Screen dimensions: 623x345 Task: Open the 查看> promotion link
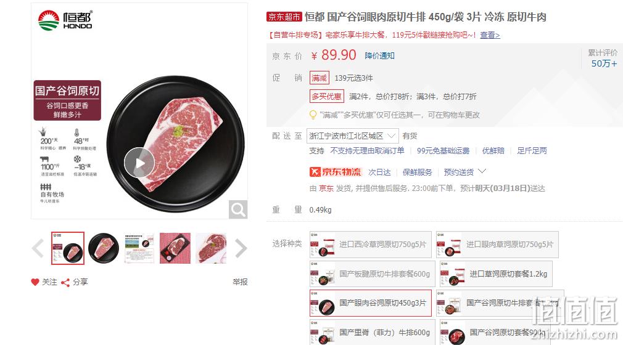click(x=490, y=35)
